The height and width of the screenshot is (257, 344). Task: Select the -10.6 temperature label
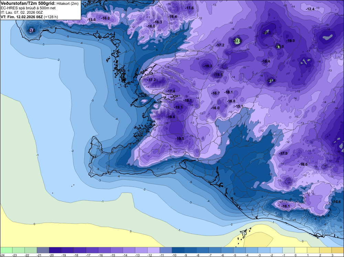pos(337,202)
